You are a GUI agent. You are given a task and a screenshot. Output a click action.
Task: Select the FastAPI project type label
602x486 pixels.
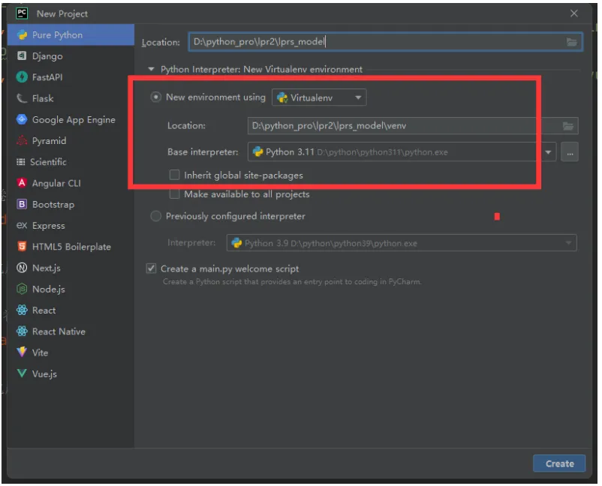tap(47, 77)
